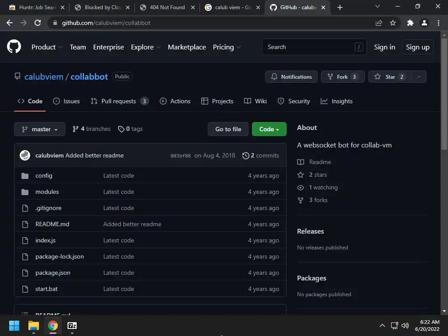Open package-lock.json file

coord(59,256)
